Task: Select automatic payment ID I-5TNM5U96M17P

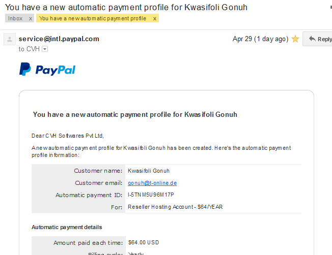Action: click(151, 195)
